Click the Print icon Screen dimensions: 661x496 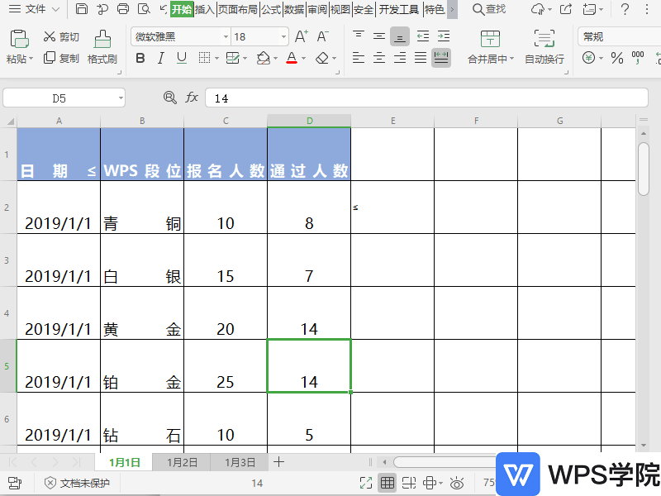point(122,8)
